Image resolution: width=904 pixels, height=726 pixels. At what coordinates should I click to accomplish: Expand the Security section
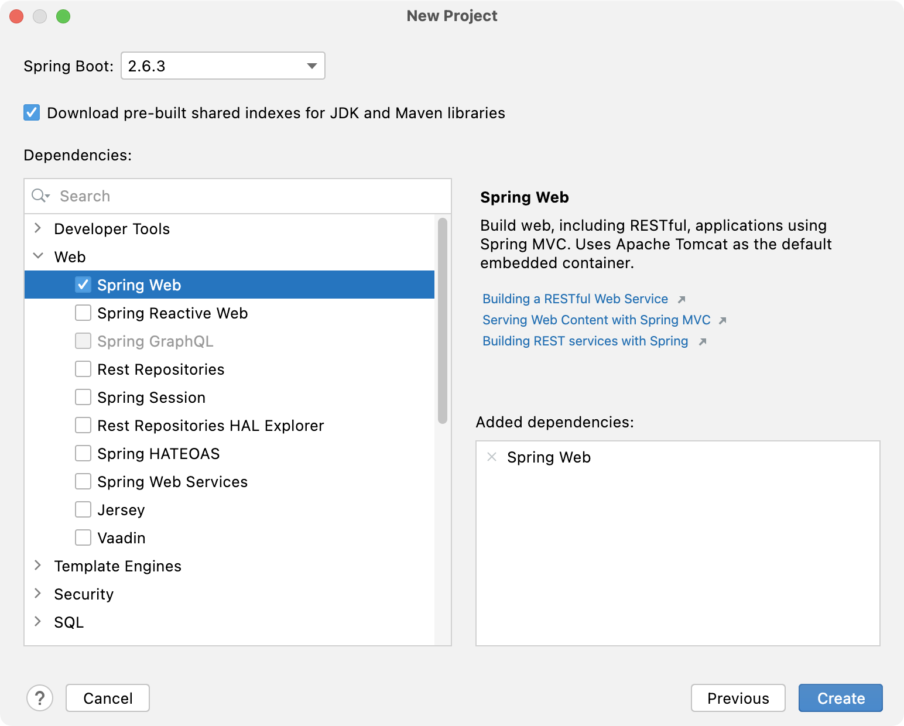tap(38, 594)
